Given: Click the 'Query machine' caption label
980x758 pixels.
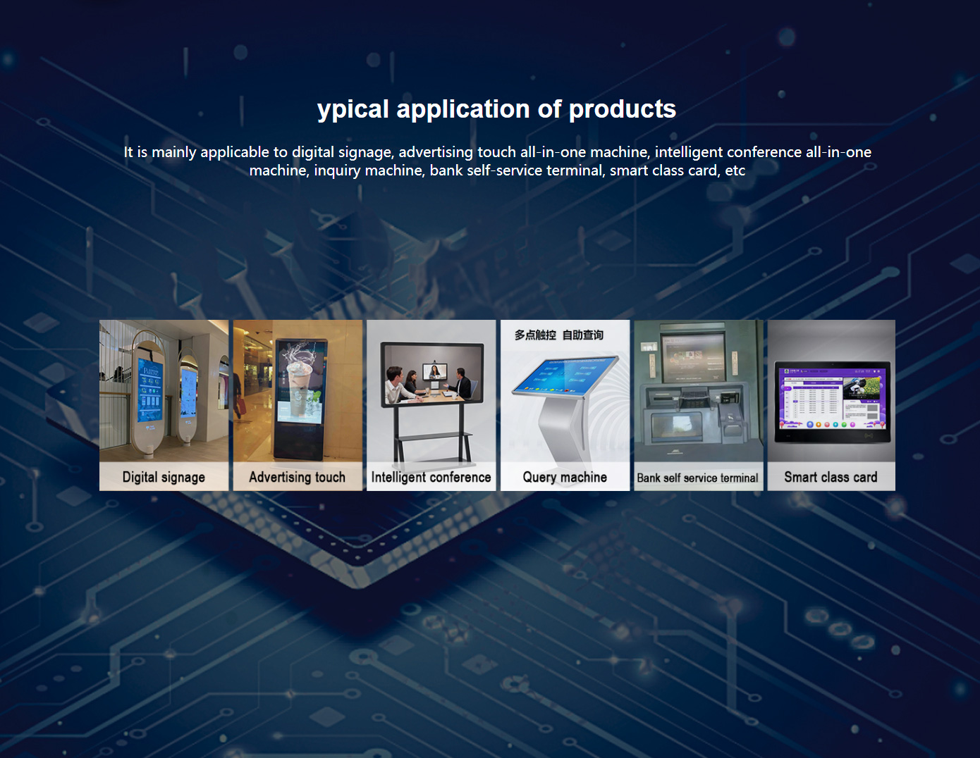Looking at the screenshot, I should (x=565, y=477).
